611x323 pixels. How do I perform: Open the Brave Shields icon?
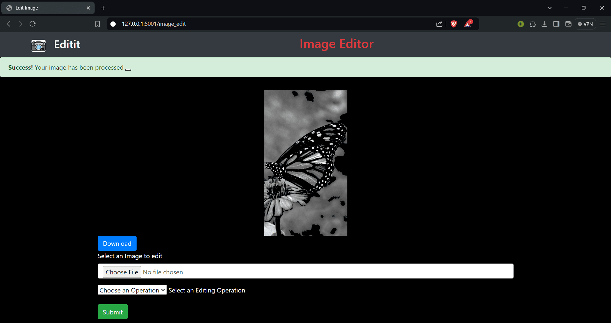point(454,24)
